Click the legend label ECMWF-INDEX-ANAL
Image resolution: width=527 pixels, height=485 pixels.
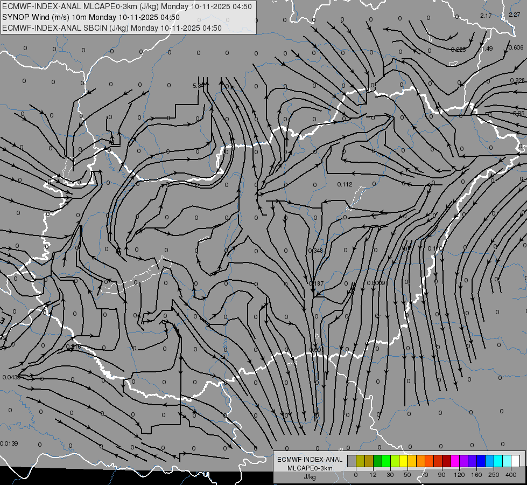pos(310,460)
